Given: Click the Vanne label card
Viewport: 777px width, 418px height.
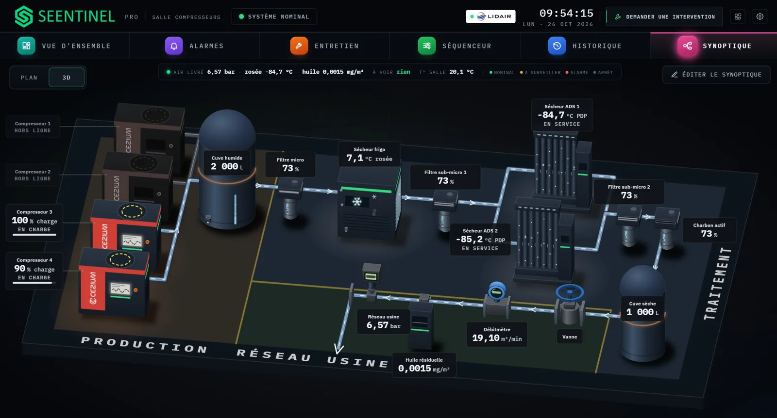Looking at the screenshot, I should click(570, 337).
